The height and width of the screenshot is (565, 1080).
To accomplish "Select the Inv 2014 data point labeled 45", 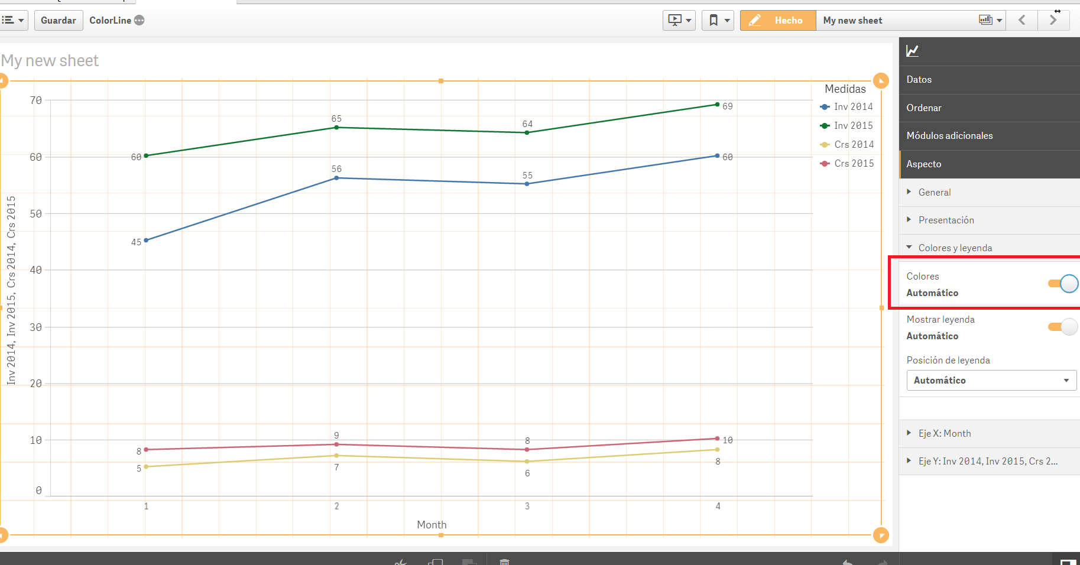I will [x=146, y=241].
